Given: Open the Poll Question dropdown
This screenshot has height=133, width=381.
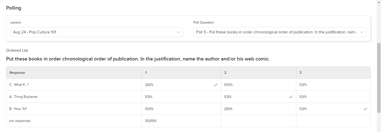Looking at the screenshot, I should [280, 32].
